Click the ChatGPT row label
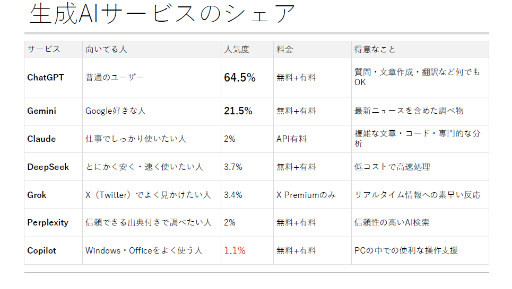This screenshot has height=289, width=512. [x=46, y=77]
